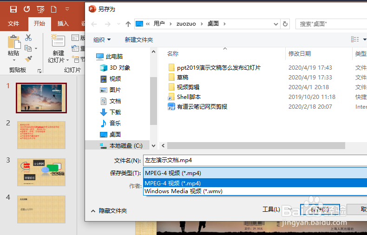Sort by the 名称 column header
The height and width of the screenshot is (235, 367).
pyautogui.click(x=173, y=54)
